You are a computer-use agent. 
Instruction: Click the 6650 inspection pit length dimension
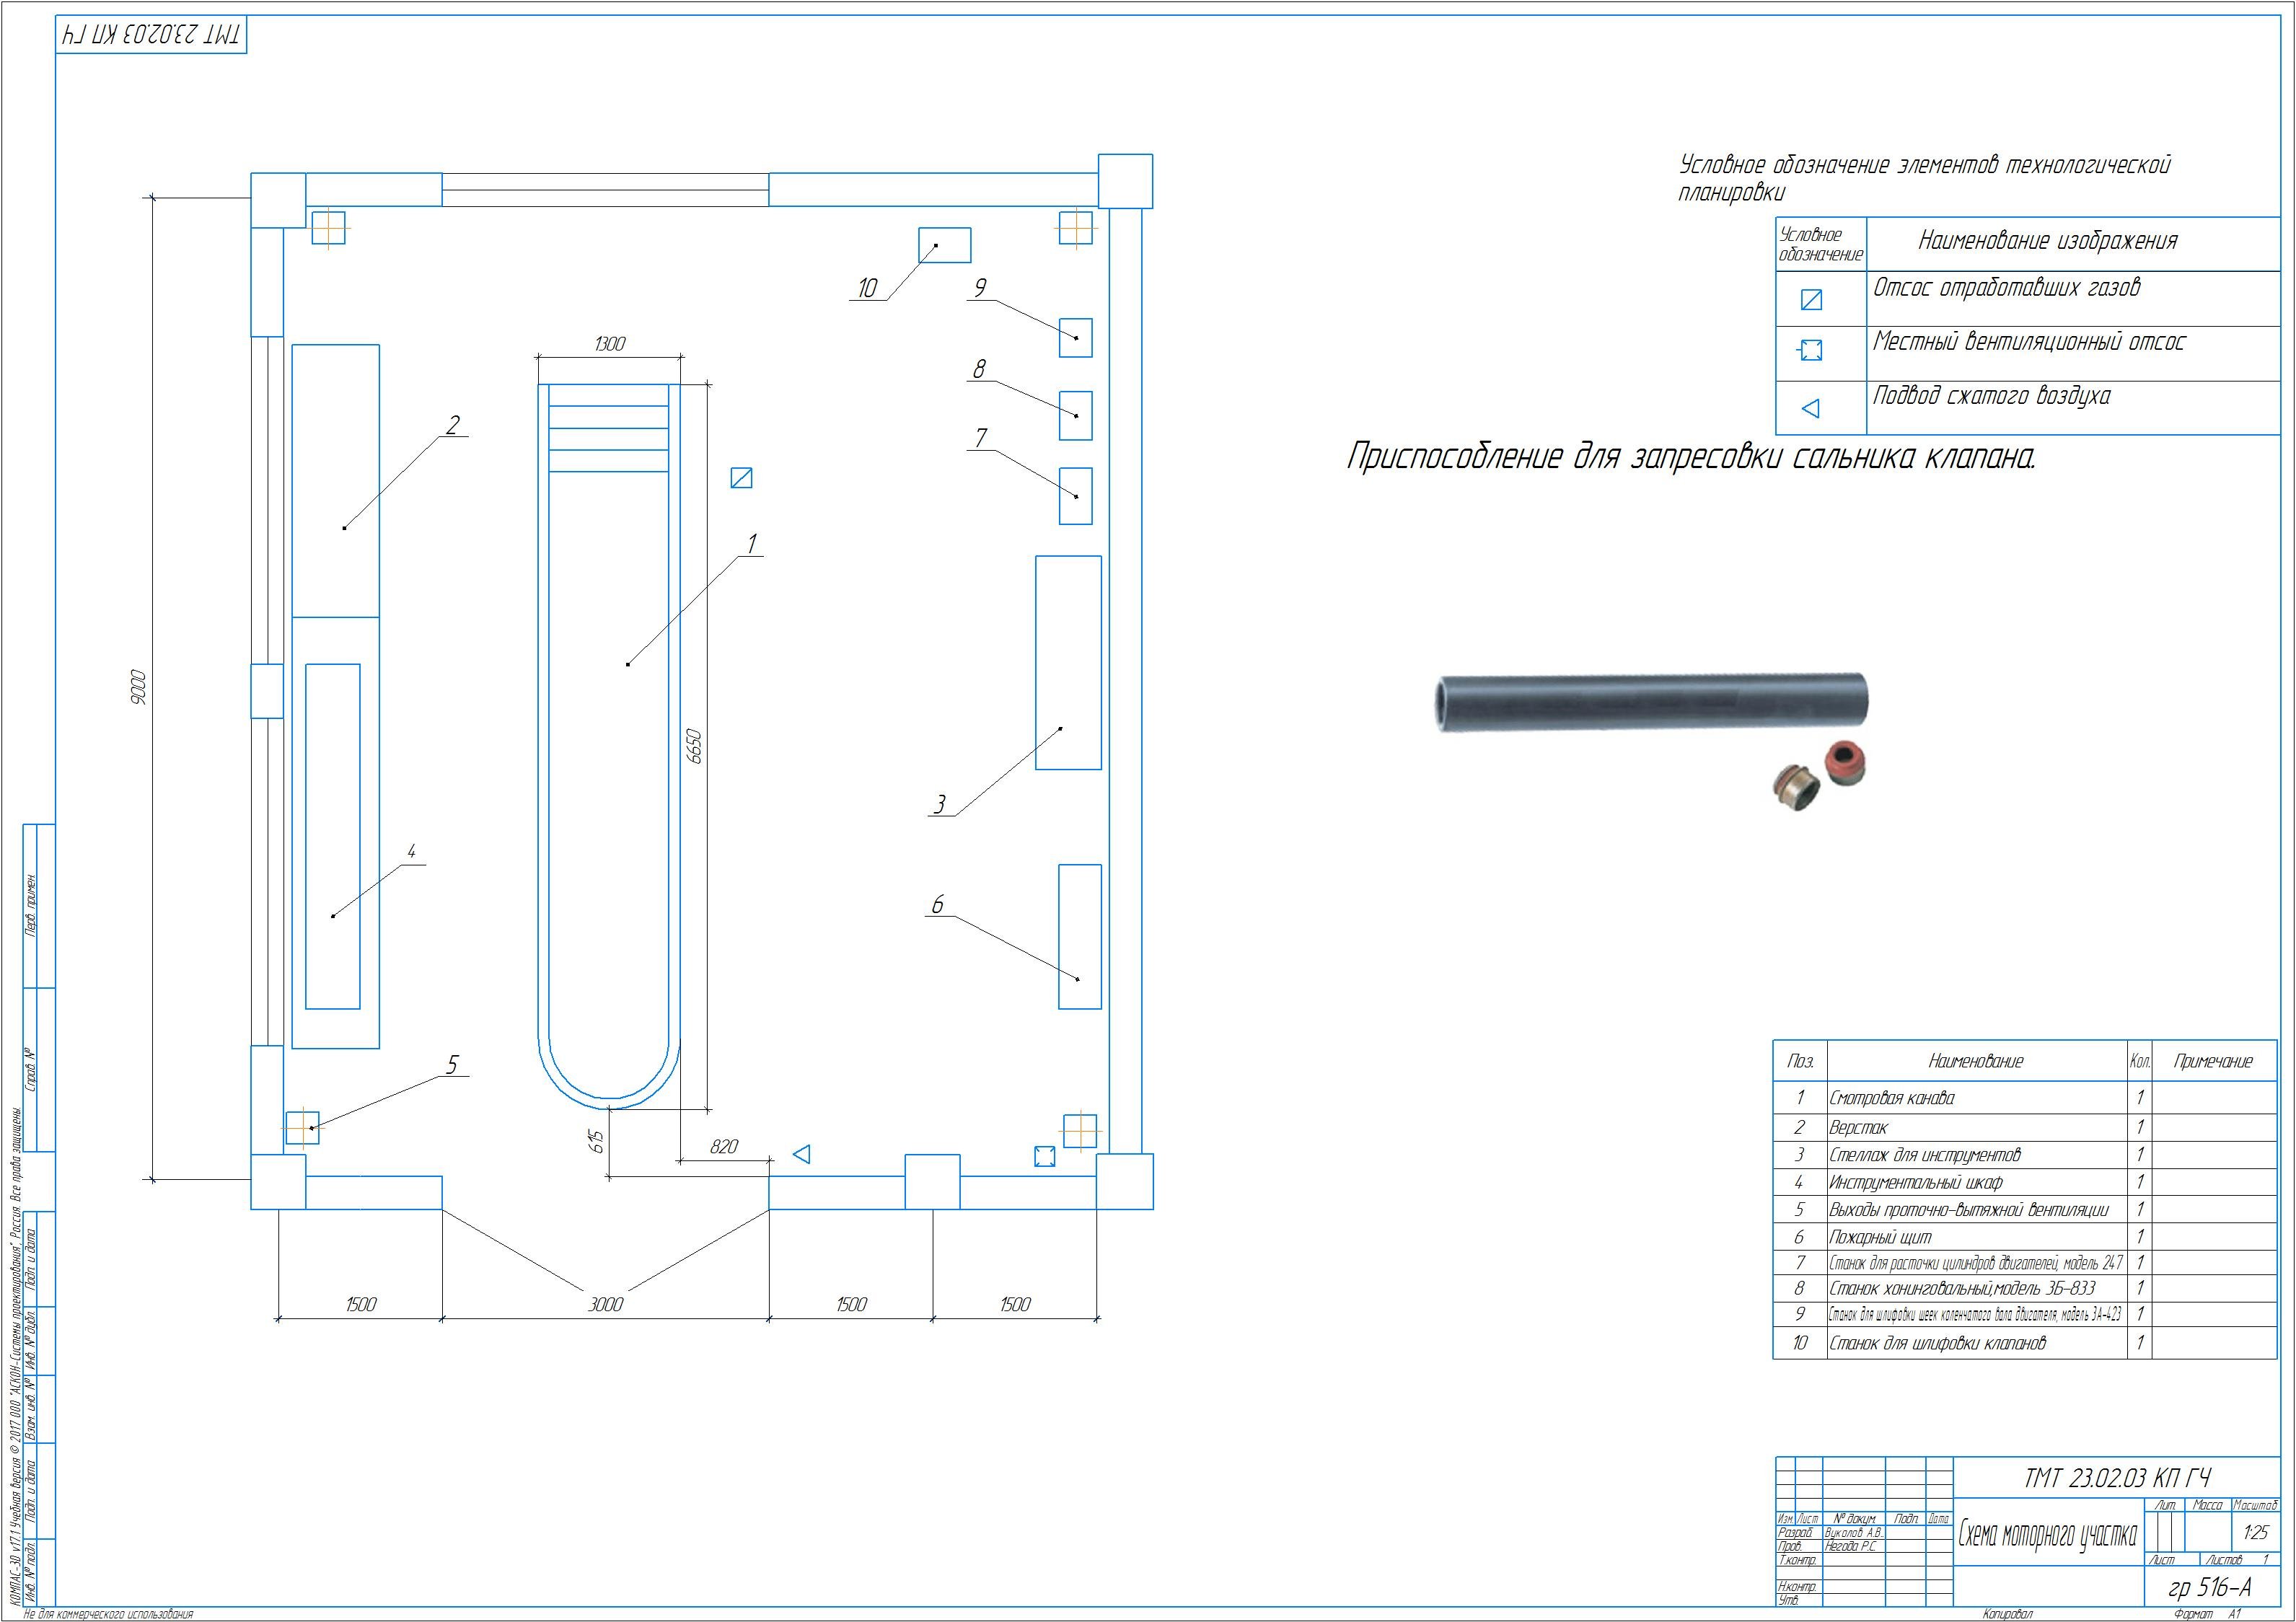[695, 746]
